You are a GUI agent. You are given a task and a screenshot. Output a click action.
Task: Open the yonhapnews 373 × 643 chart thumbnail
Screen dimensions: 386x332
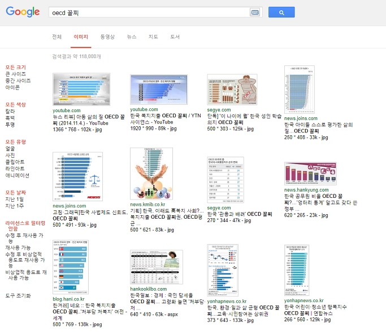pos(223,271)
